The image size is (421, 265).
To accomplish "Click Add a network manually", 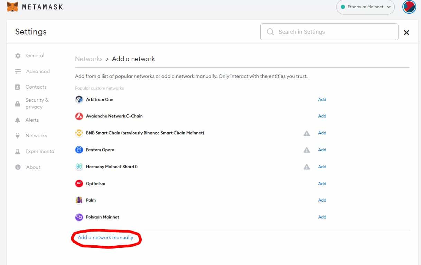I will pos(105,237).
